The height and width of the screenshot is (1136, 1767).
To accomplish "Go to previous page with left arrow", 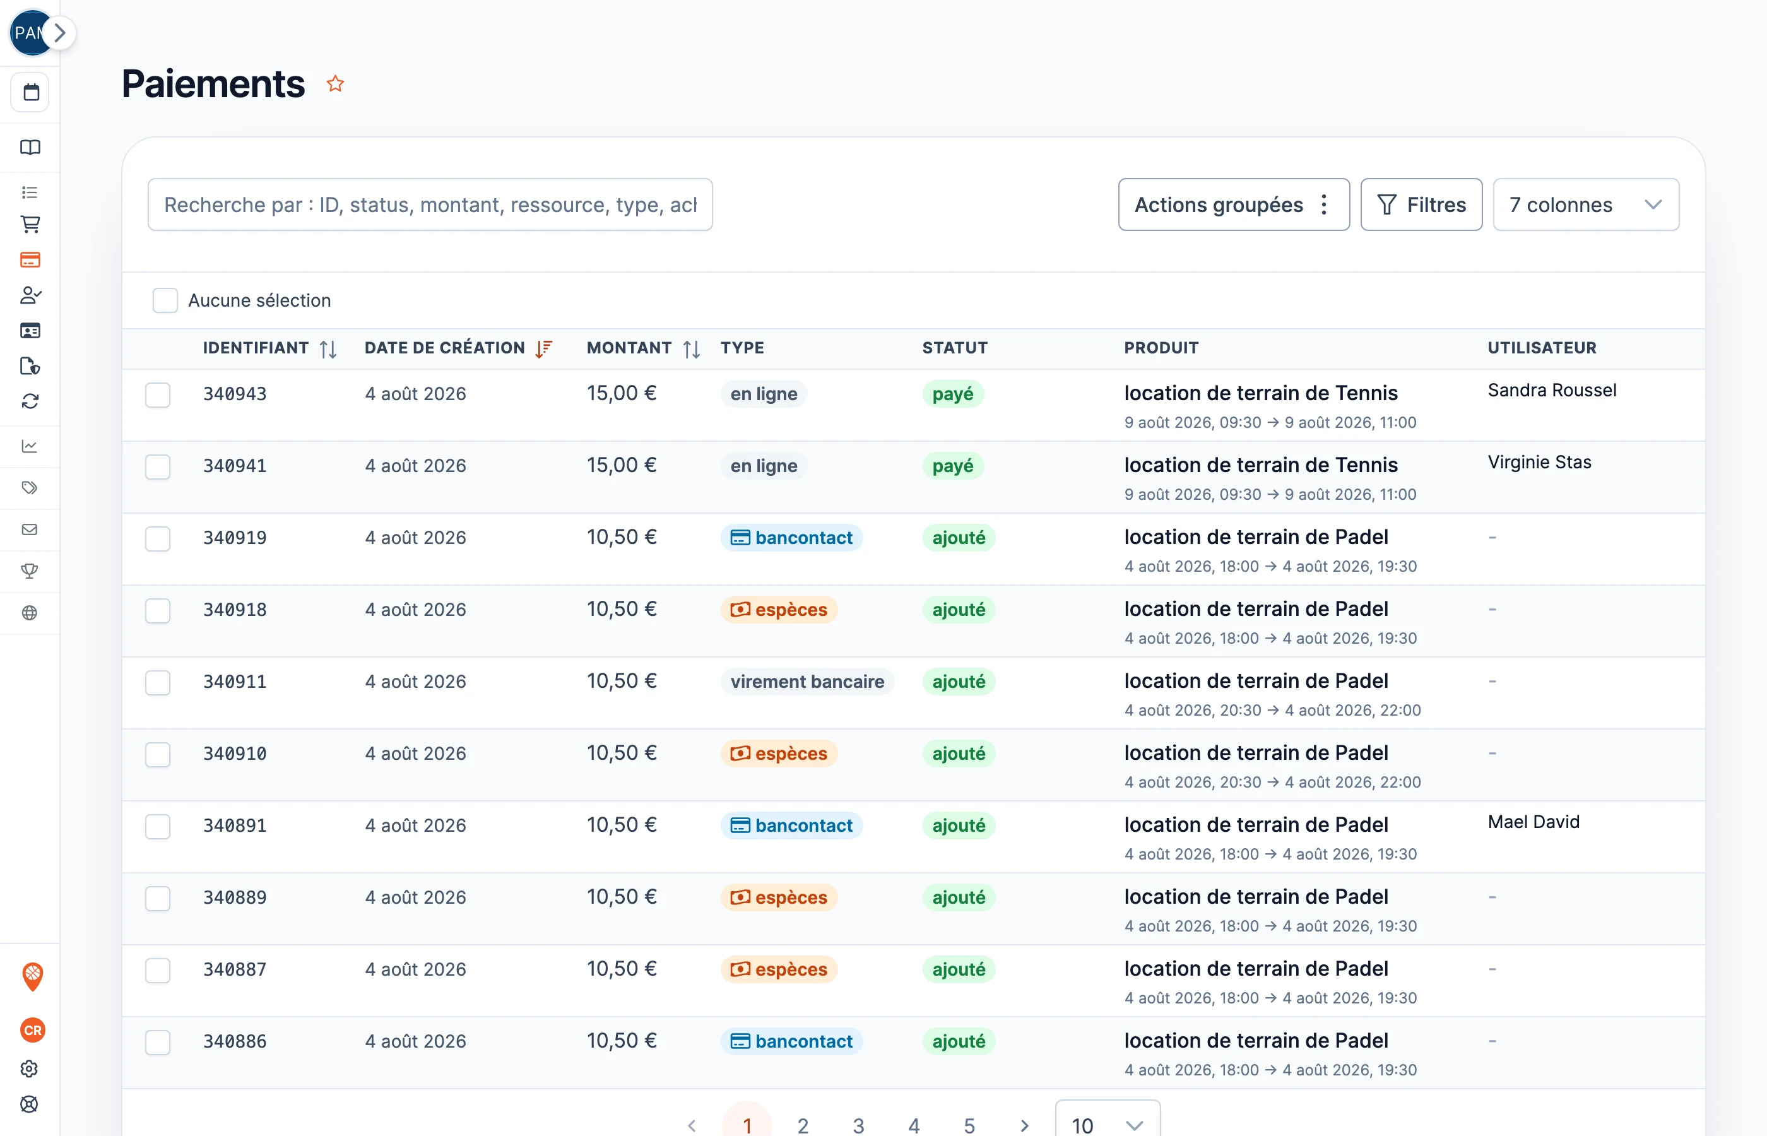I will (x=692, y=1125).
